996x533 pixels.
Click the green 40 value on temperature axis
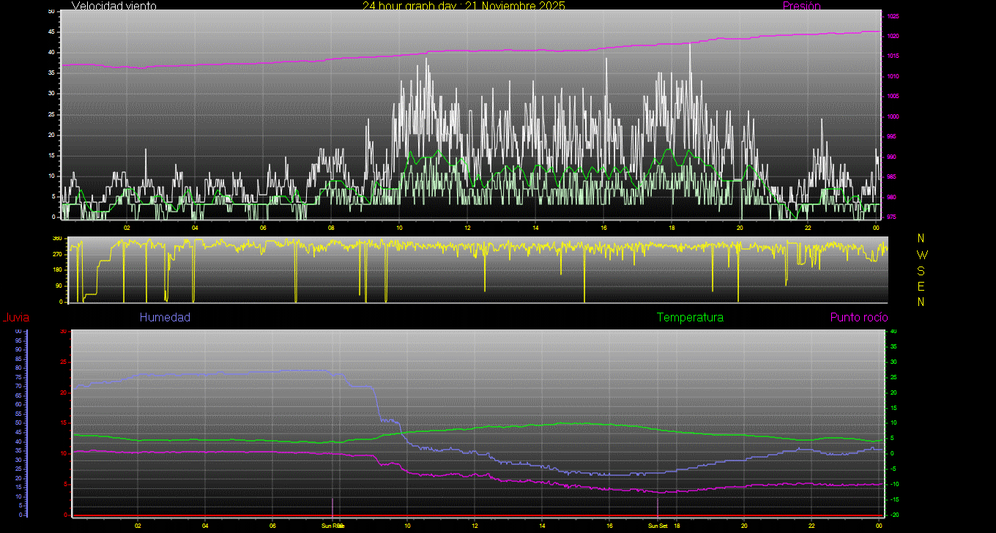point(893,332)
